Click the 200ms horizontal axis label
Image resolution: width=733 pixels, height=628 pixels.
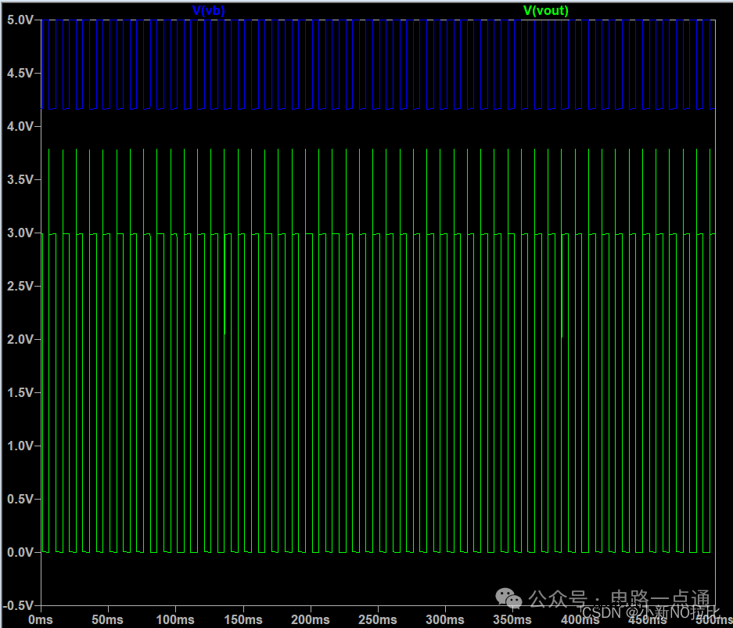[311, 619]
